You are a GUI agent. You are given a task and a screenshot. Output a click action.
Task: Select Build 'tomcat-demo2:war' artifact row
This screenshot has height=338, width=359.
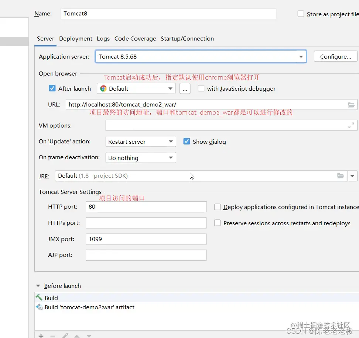(x=196, y=307)
